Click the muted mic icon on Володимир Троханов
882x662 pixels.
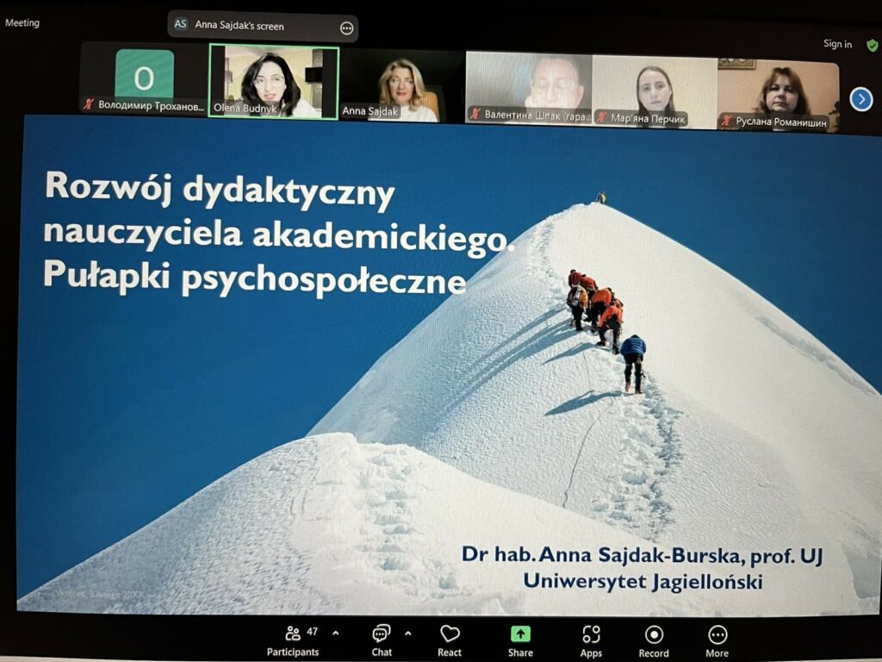88,105
